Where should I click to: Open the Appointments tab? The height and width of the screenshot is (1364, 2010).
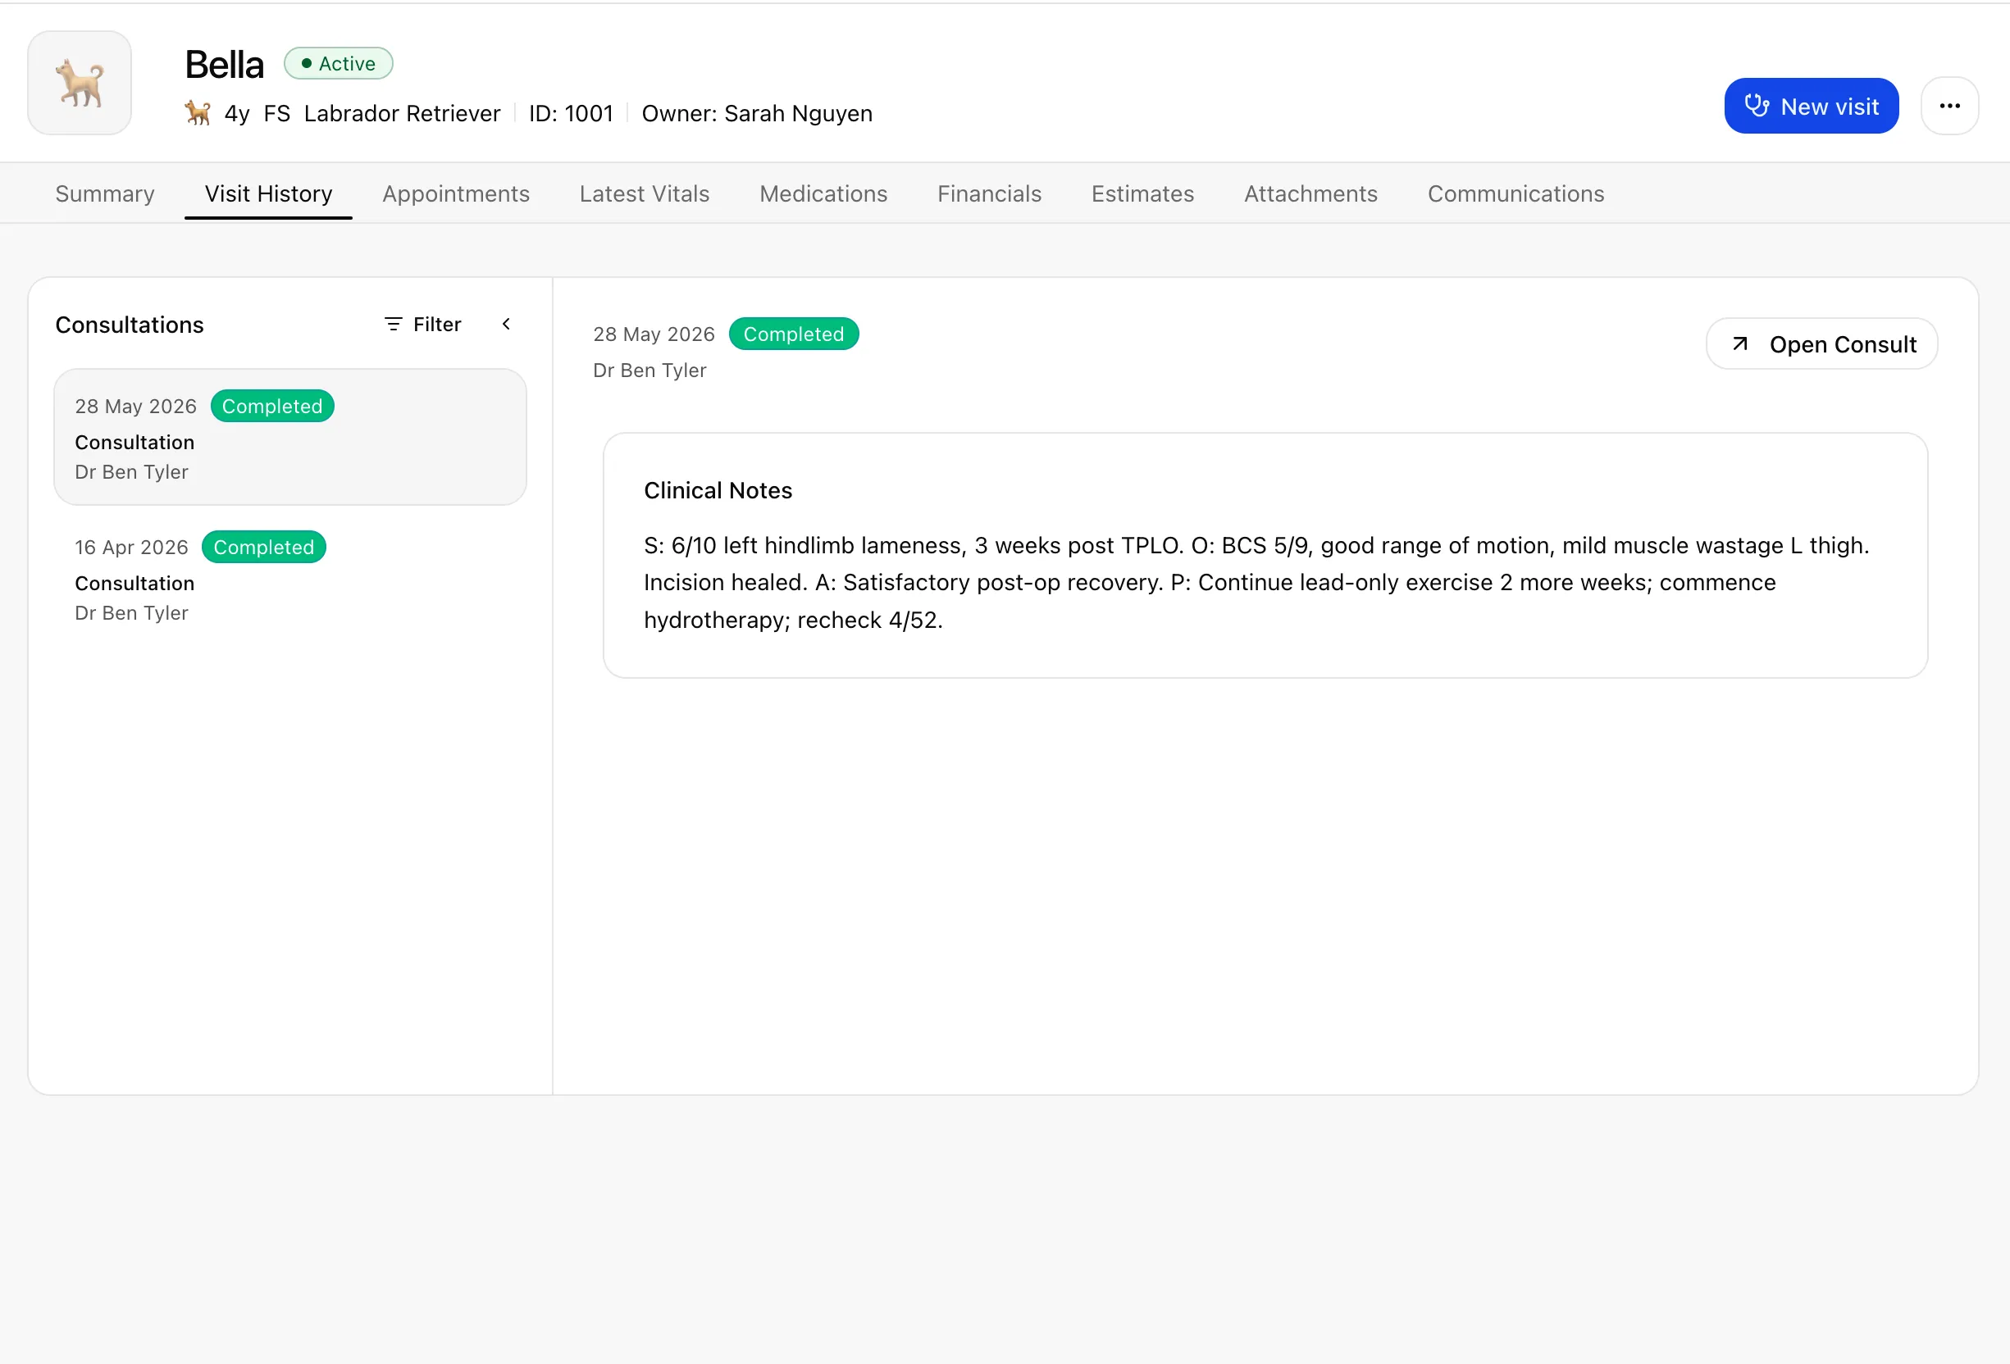[x=456, y=193]
